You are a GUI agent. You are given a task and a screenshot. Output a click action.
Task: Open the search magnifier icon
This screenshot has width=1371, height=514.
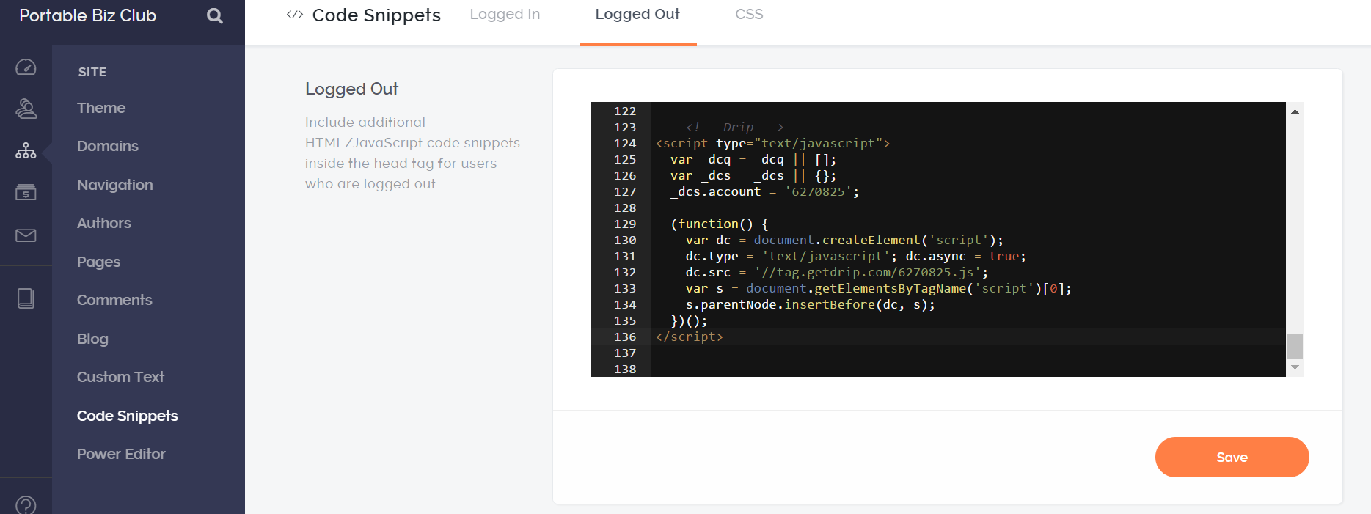[x=215, y=15]
